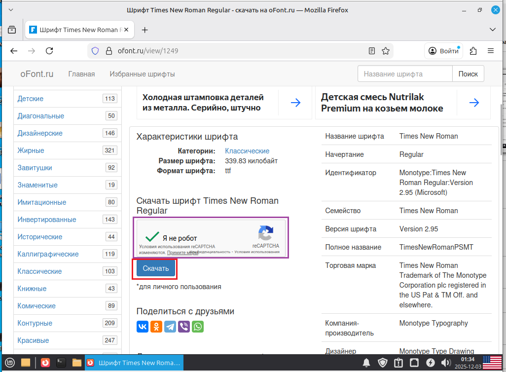Select the 'TimesNewRomanPSMT' text
The height and width of the screenshot is (372, 506).
point(436,247)
